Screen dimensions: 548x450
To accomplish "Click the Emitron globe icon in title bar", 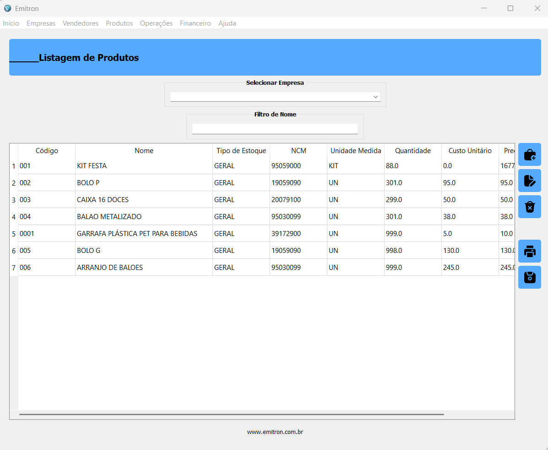I will pos(7,8).
